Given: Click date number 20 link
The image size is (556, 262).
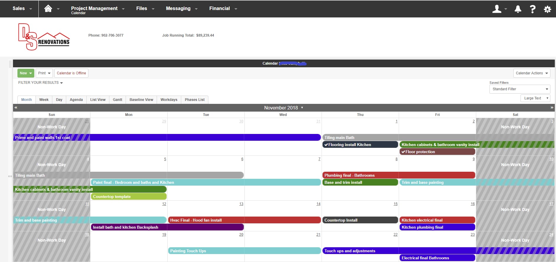Looking at the screenshot, I should coord(241,235).
